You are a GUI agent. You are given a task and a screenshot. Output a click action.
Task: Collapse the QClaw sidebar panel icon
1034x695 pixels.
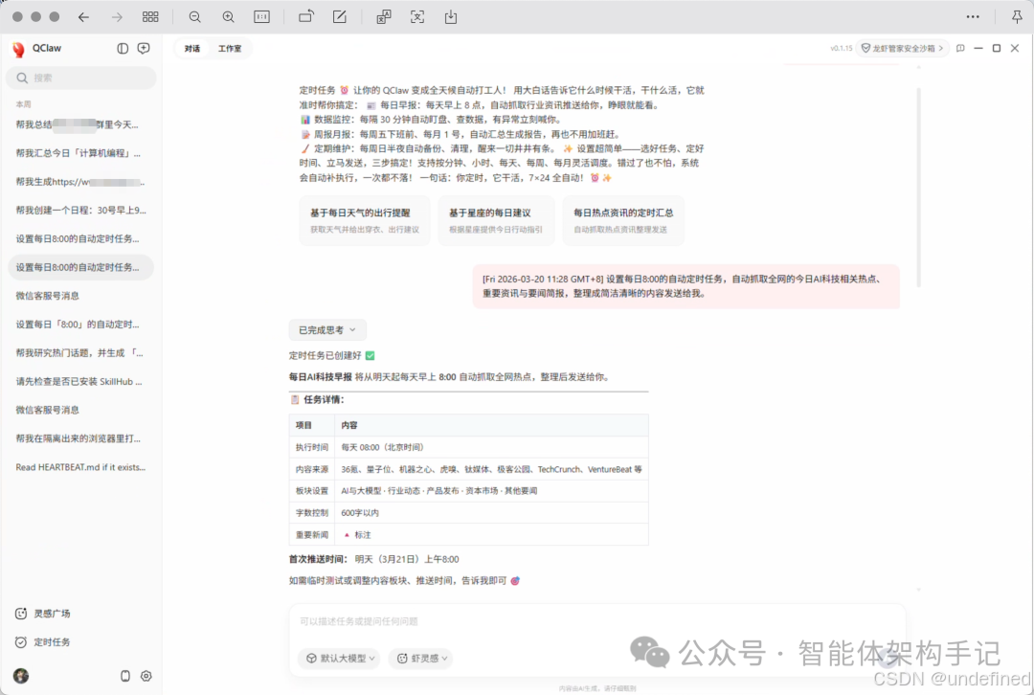coord(123,48)
